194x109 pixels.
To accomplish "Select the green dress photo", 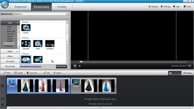I will click(x=25, y=86).
